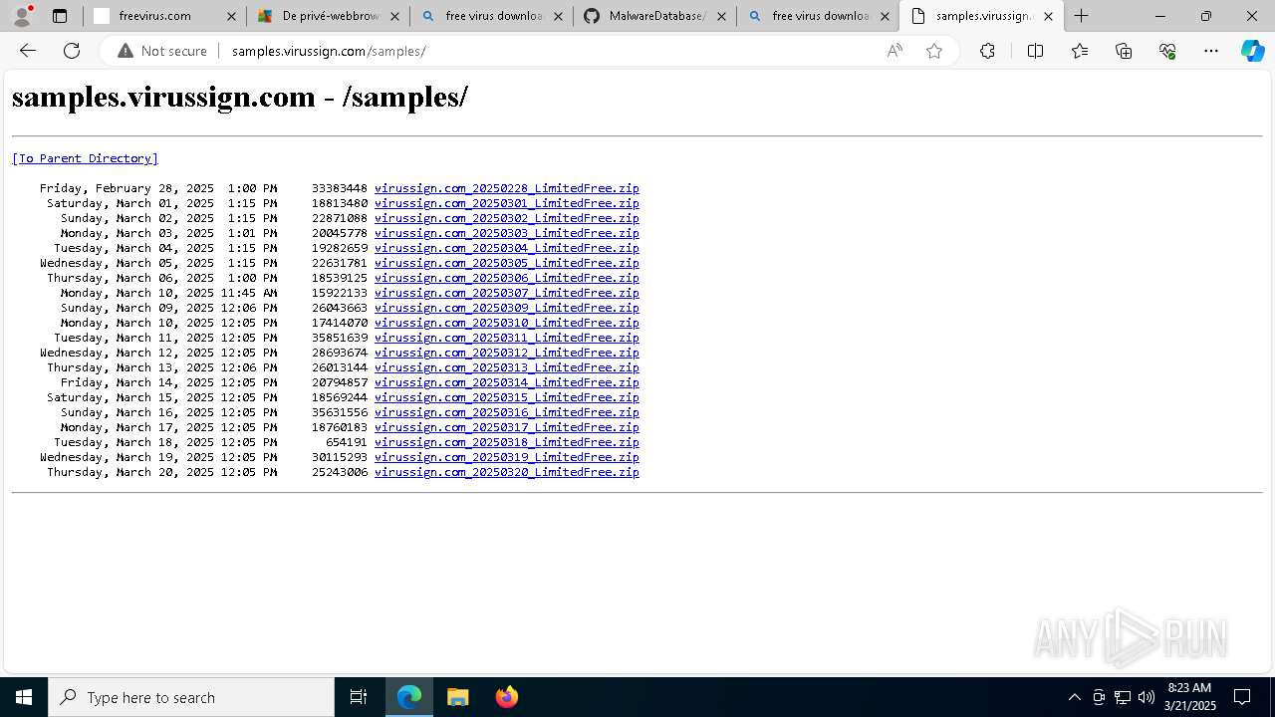Download virussign.com_20250313_LimitedFree.zip
The image size is (1275, 717).
click(506, 367)
